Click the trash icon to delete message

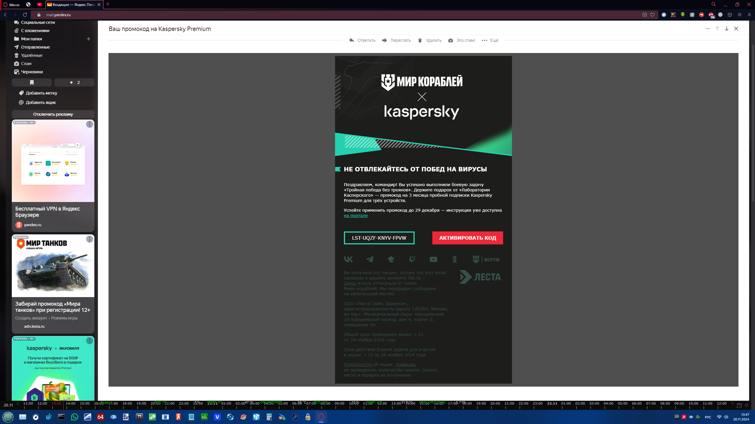(420, 40)
